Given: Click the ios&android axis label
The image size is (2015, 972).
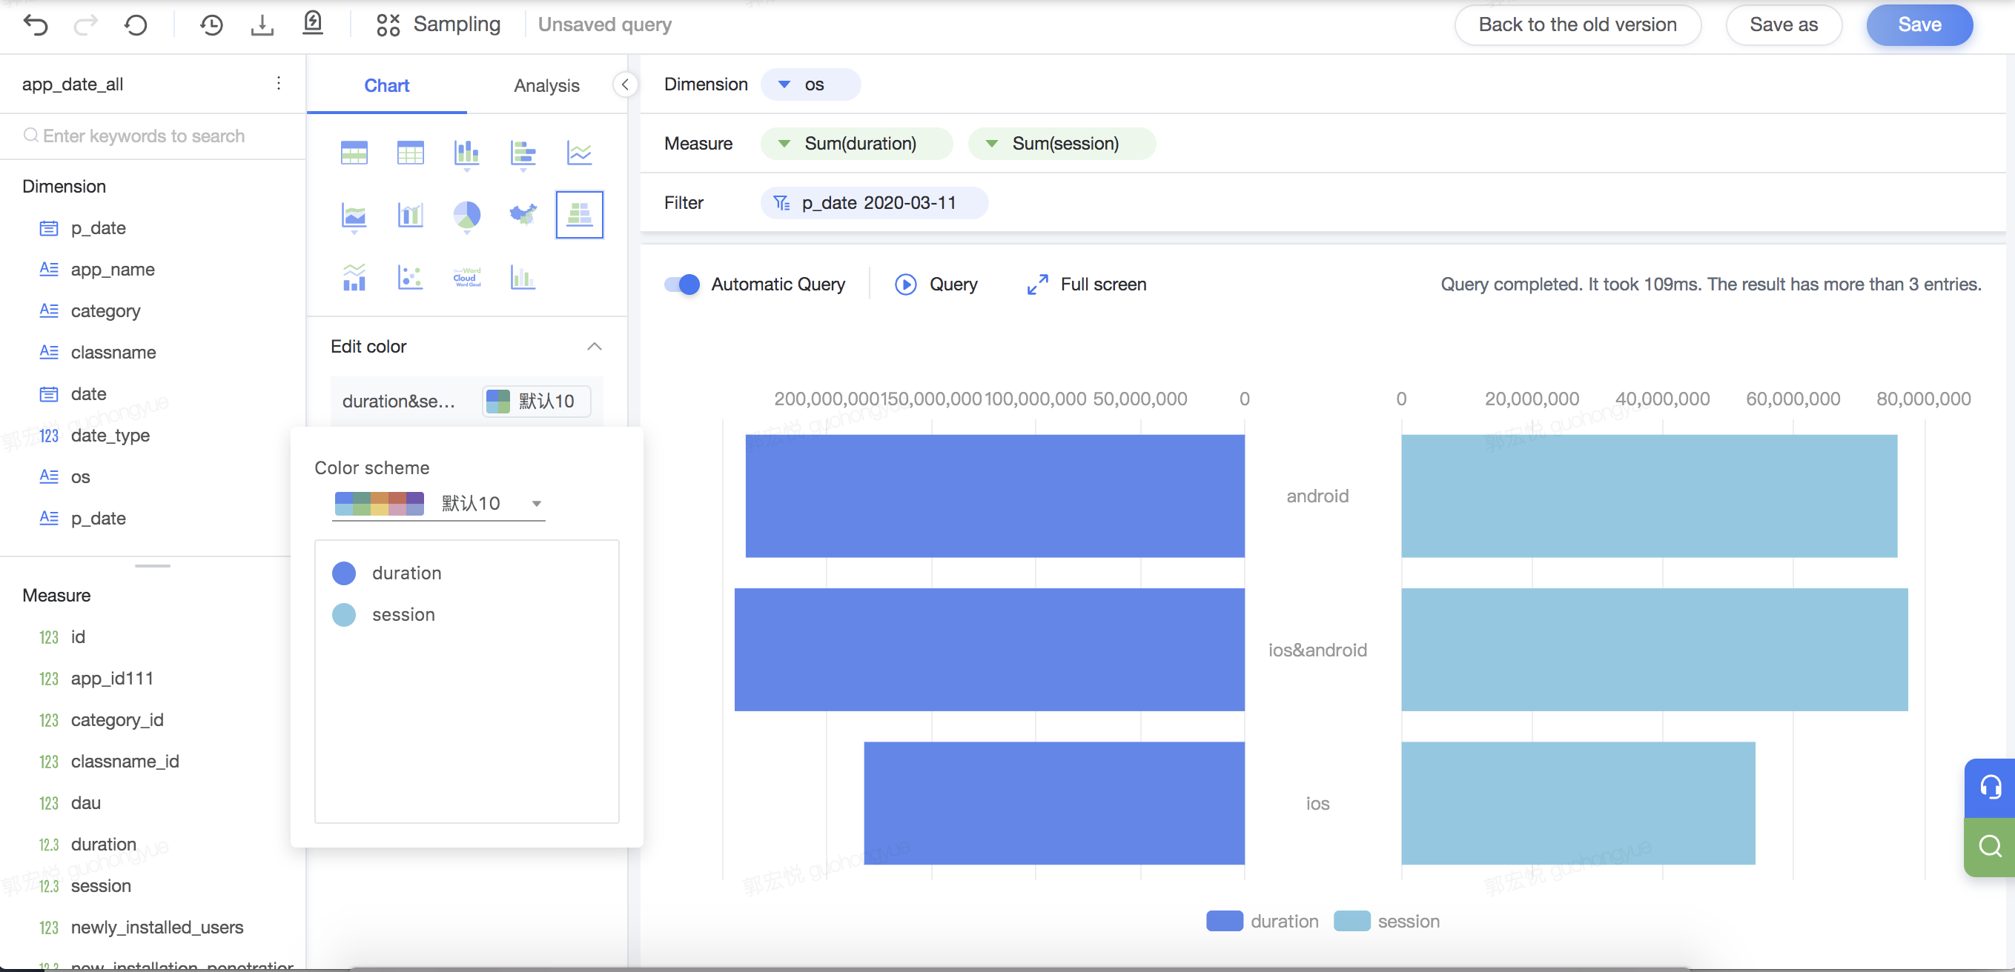Looking at the screenshot, I should point(1318,650).
